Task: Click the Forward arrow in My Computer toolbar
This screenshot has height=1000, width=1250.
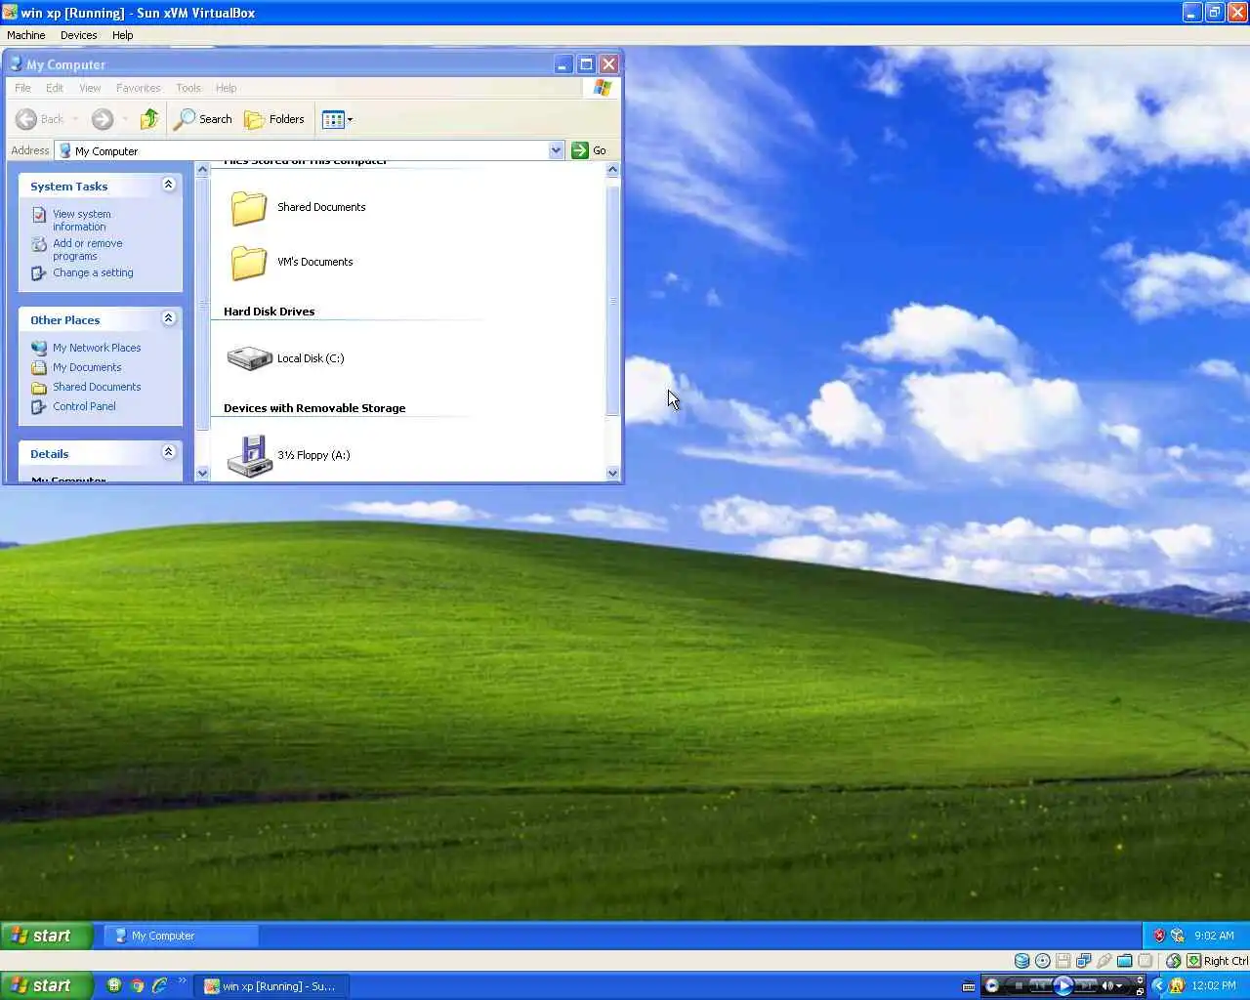Action: click(x=103, y=119)
